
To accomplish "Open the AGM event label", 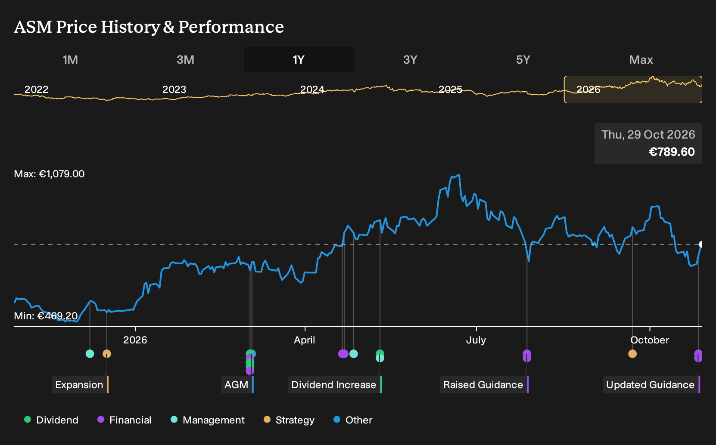I will 237,385.
